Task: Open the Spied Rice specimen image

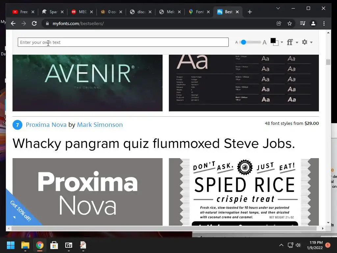Action: click(244, 192)
